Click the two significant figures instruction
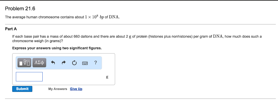The height and width of the screenshot is (100, 278). click(x=57, y=48)
